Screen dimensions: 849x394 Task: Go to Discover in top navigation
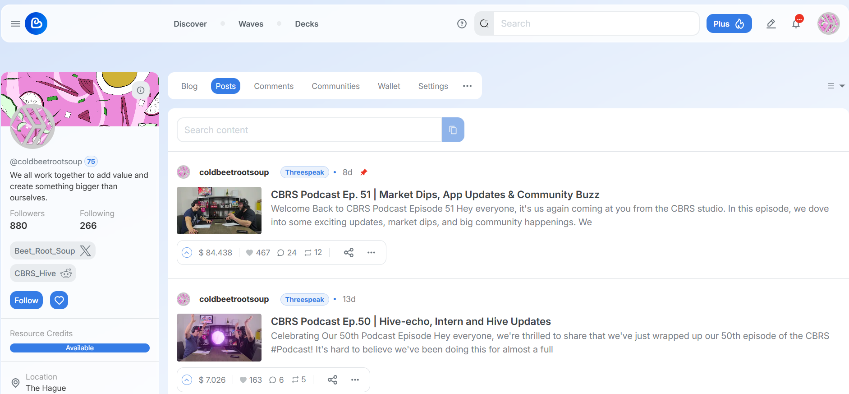click(190, 23)
